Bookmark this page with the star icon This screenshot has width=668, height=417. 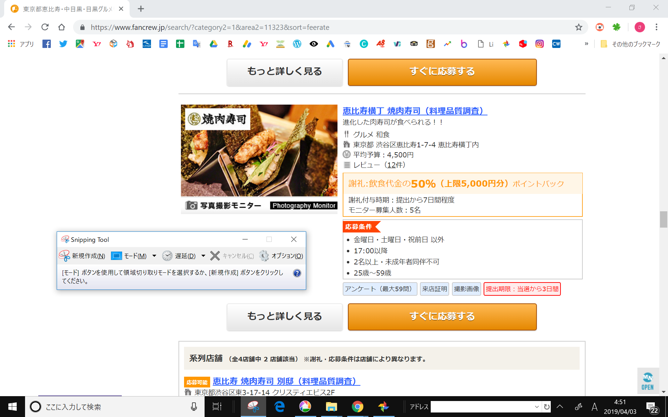[x=578, y=27]
